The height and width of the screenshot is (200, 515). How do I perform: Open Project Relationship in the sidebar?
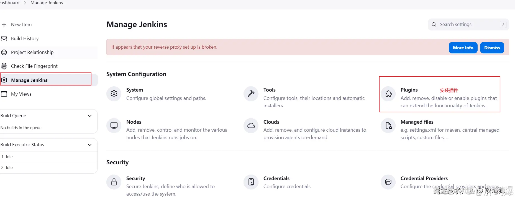(x=32, y=52)
